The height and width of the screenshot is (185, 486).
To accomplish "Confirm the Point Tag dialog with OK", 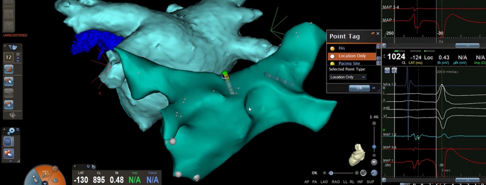I will coord(359,88).
